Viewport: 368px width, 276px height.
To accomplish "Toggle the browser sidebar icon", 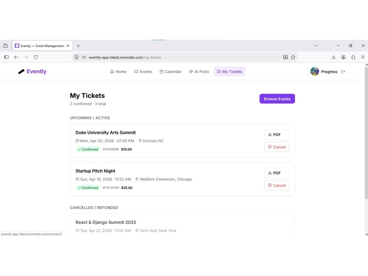I will pyautogui.click(x=7, y=57).
